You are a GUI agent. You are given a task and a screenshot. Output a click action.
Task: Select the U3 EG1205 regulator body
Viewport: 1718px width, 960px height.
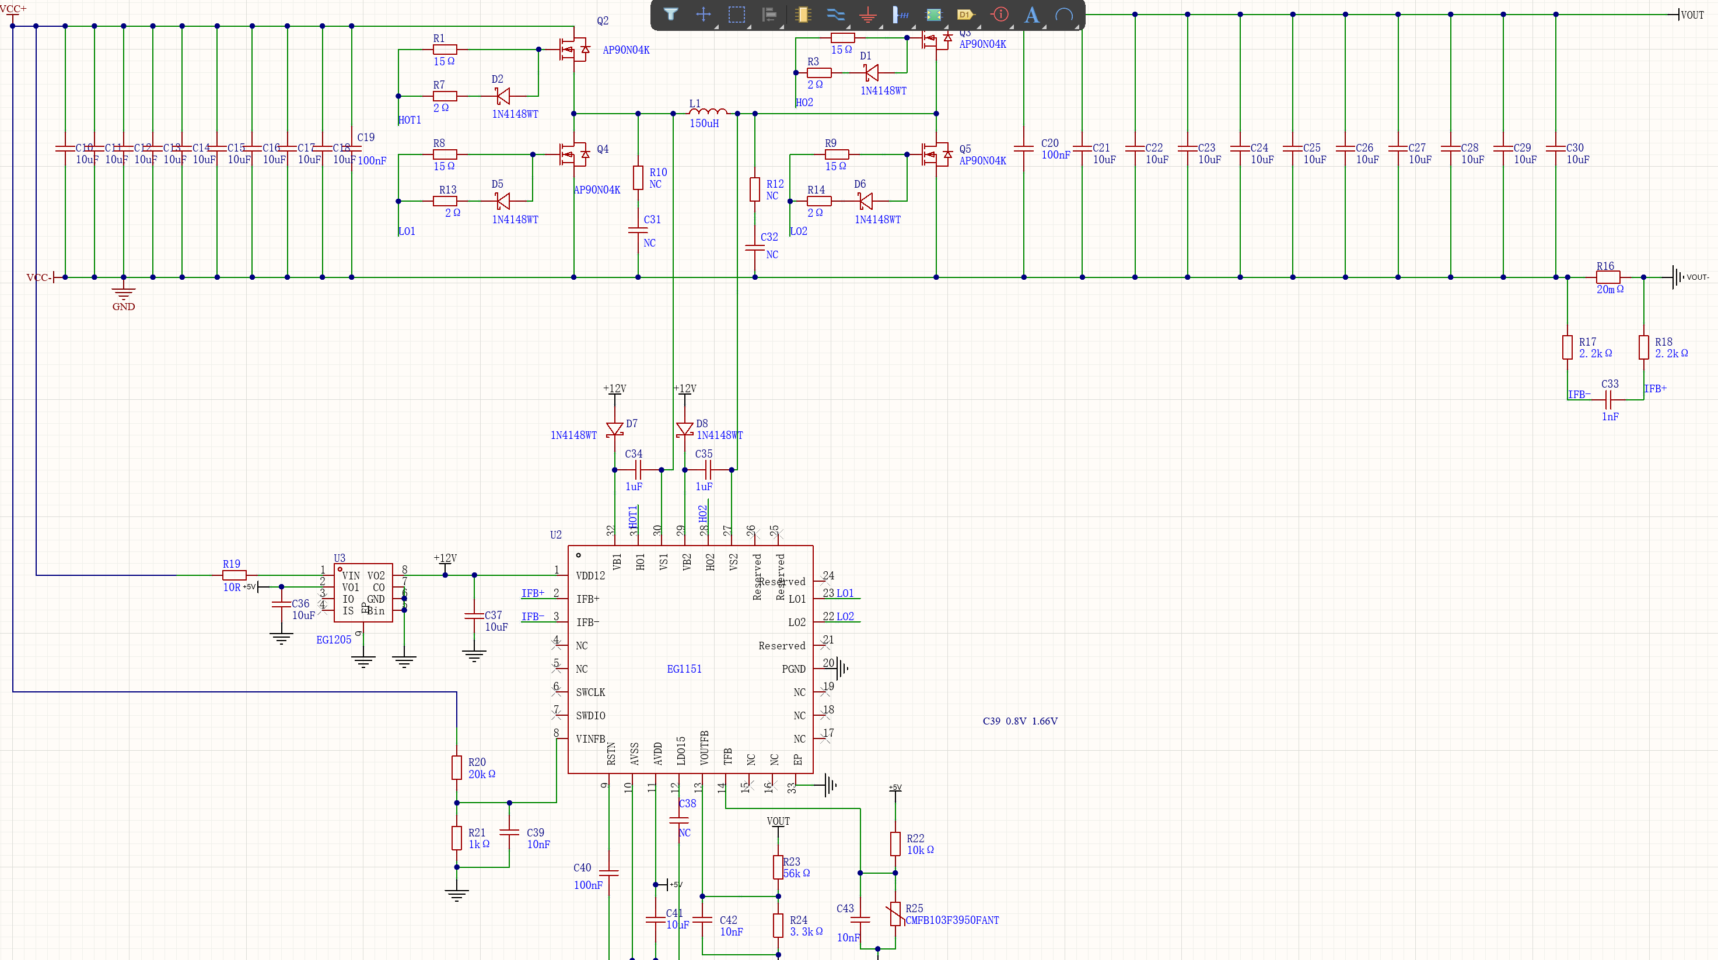[x=363, y=593]
